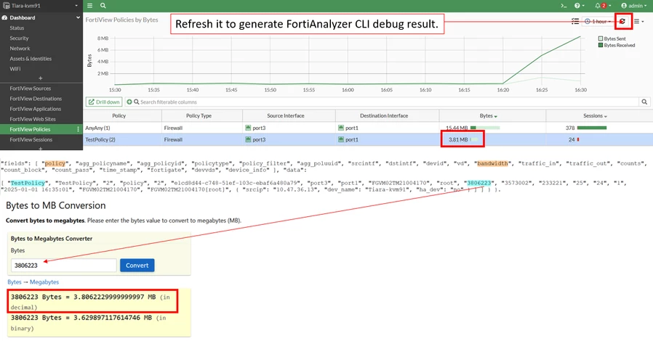Screen dimensions: 653x341
Task: Add a dashboard with plus below WiFi
Action: point(41,78)
